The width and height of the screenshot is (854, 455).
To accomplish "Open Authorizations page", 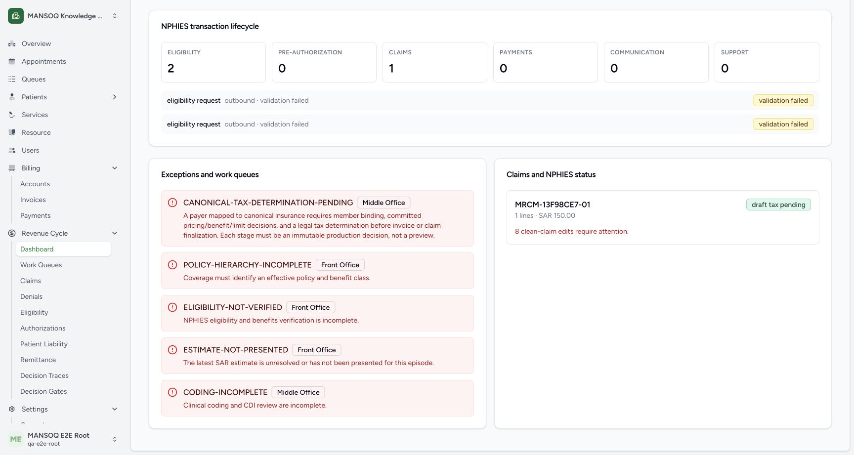I will (x=63, y=328).
